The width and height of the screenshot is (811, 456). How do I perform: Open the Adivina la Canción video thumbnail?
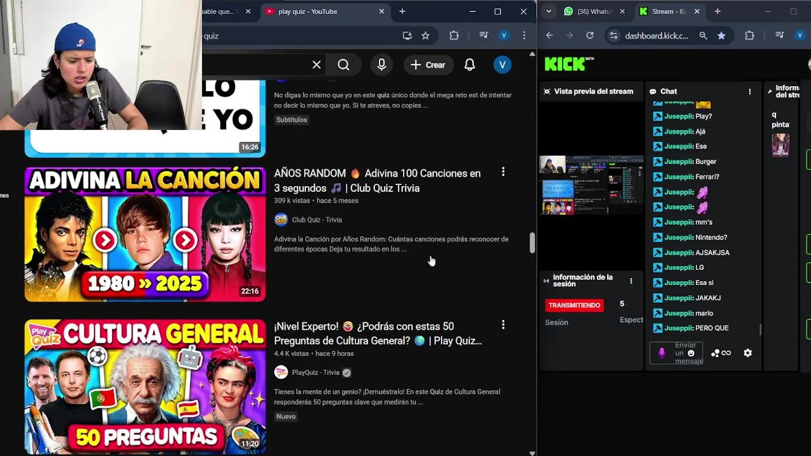(145, 234)
